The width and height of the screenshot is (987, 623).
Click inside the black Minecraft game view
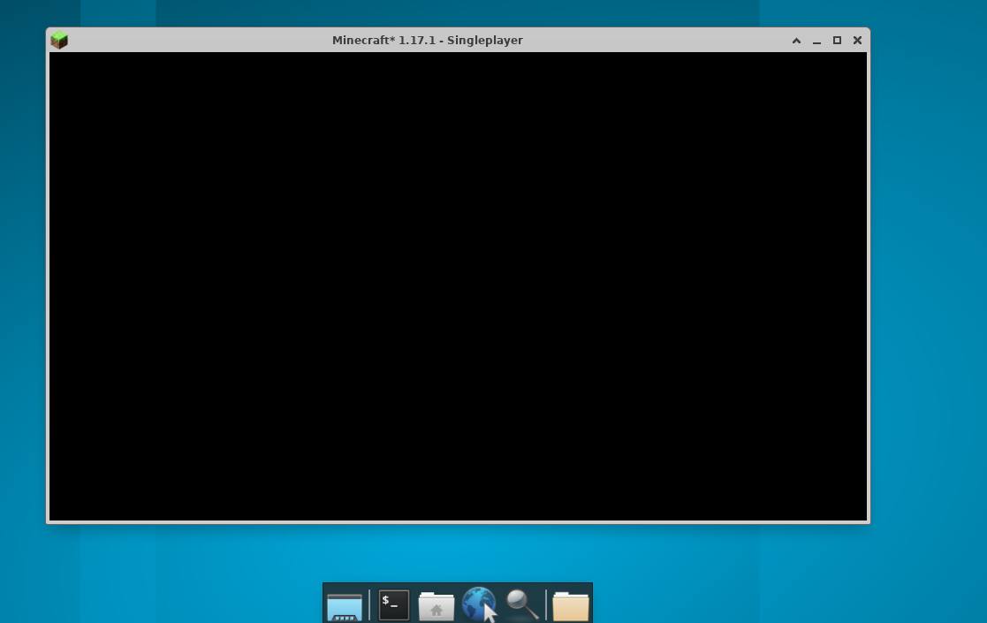(459, 286)
